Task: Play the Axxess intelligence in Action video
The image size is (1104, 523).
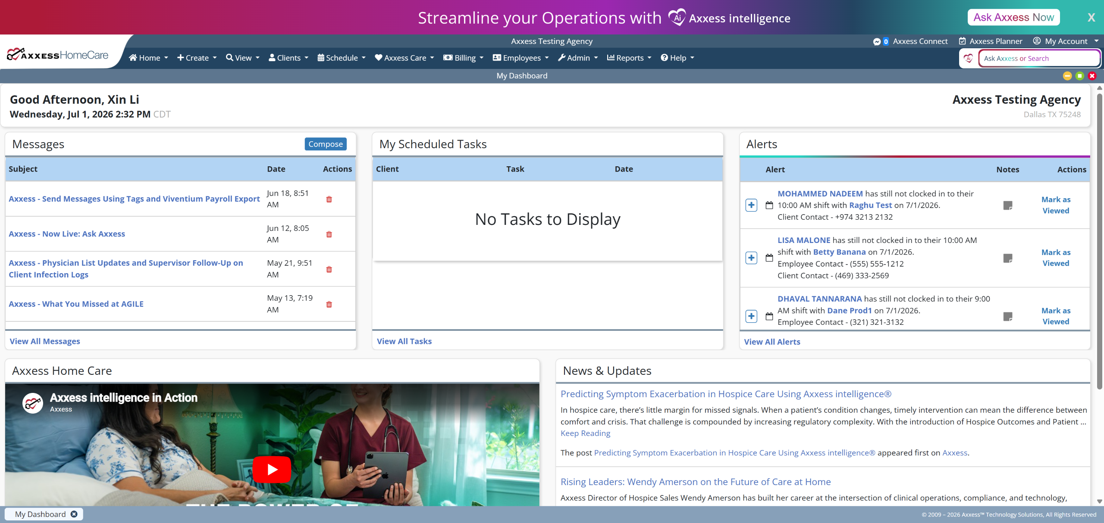Action: pyautogui.click(x=272, y=469)
